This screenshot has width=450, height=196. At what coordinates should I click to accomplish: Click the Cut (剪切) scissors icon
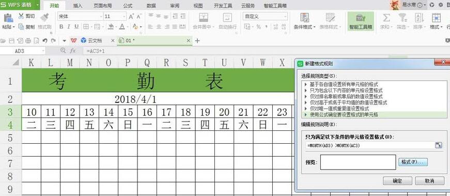pos(21,16)
